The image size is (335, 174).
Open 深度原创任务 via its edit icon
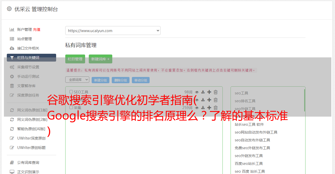(12, 95)
